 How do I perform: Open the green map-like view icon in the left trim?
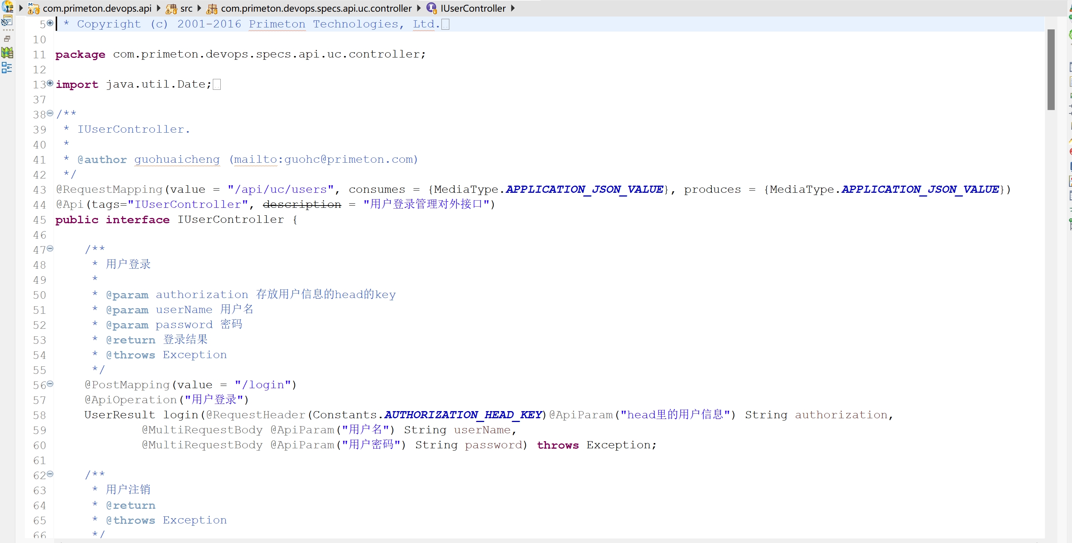7,53
